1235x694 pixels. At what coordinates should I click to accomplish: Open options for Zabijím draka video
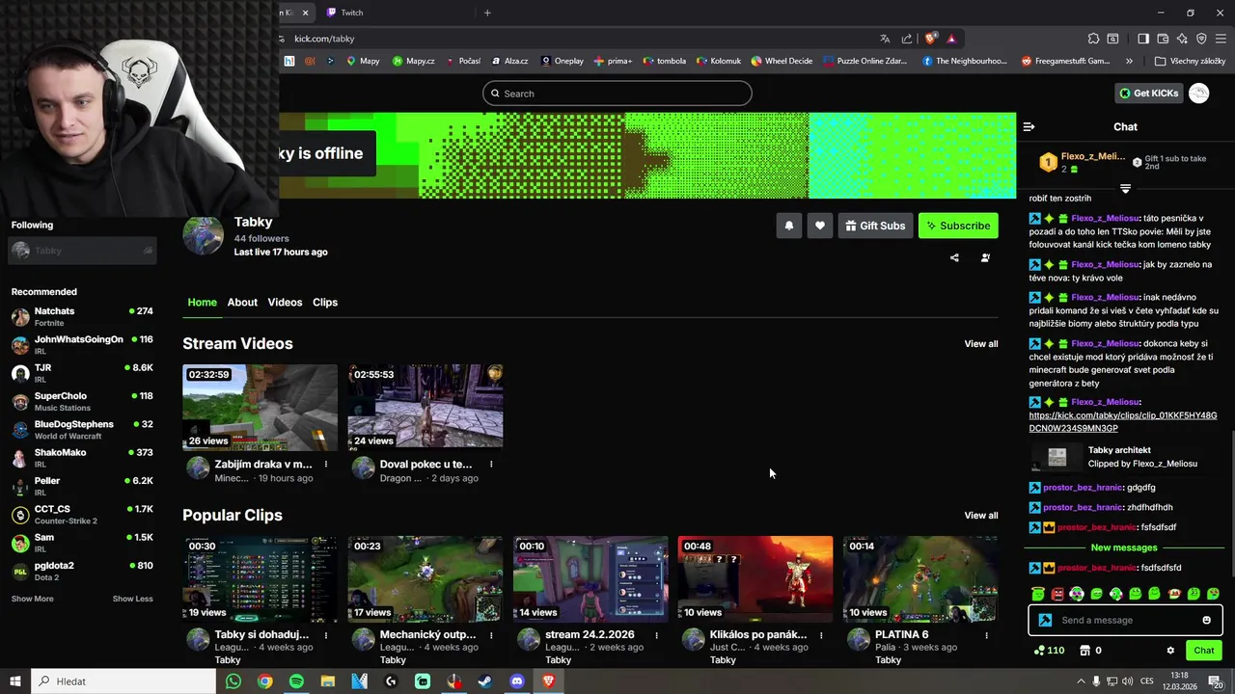click(326, 465)
